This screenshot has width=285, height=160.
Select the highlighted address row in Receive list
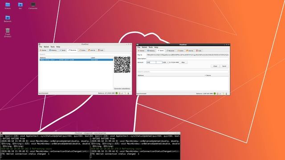pyautogui.click(x=76, y=60)
